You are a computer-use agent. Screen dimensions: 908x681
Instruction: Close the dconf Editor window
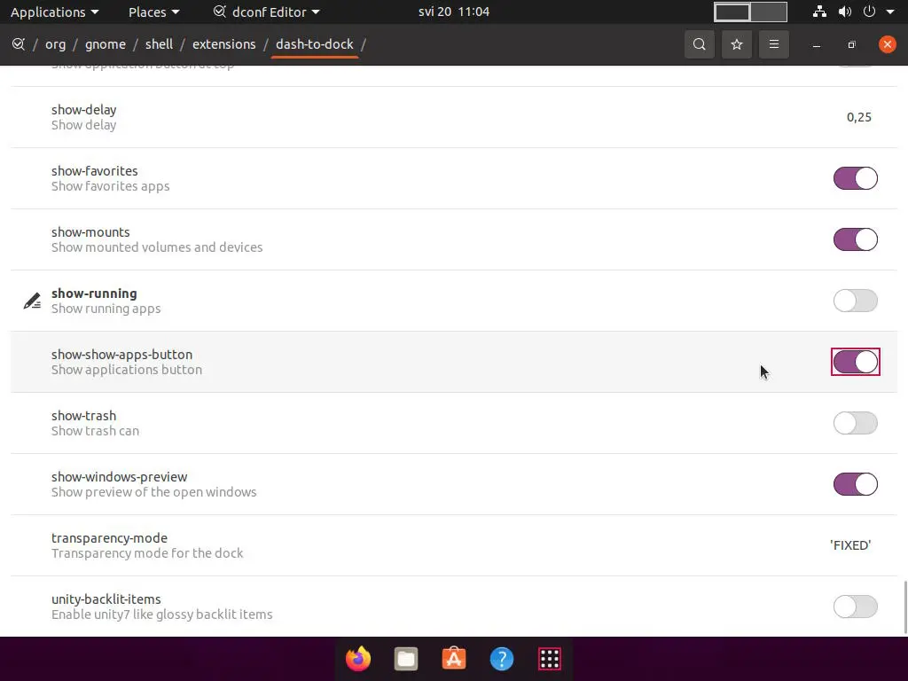point(887,44)
